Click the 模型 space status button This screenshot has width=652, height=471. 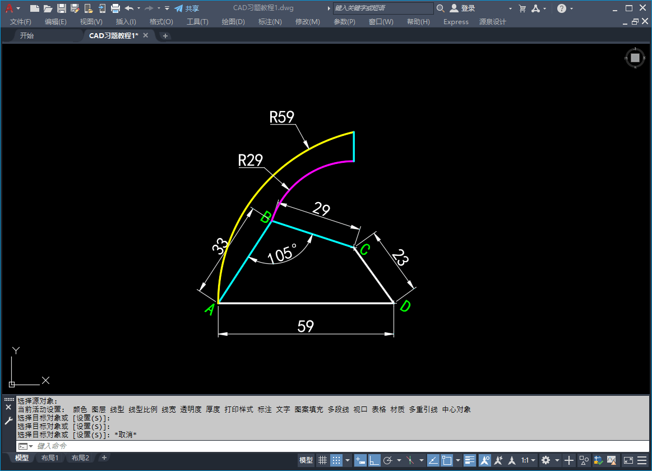click(306, 460)
